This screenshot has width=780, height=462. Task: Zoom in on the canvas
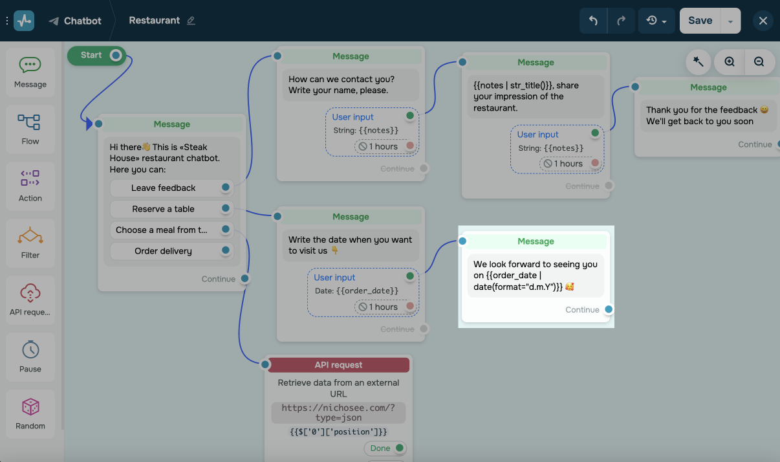click(730, 62)
